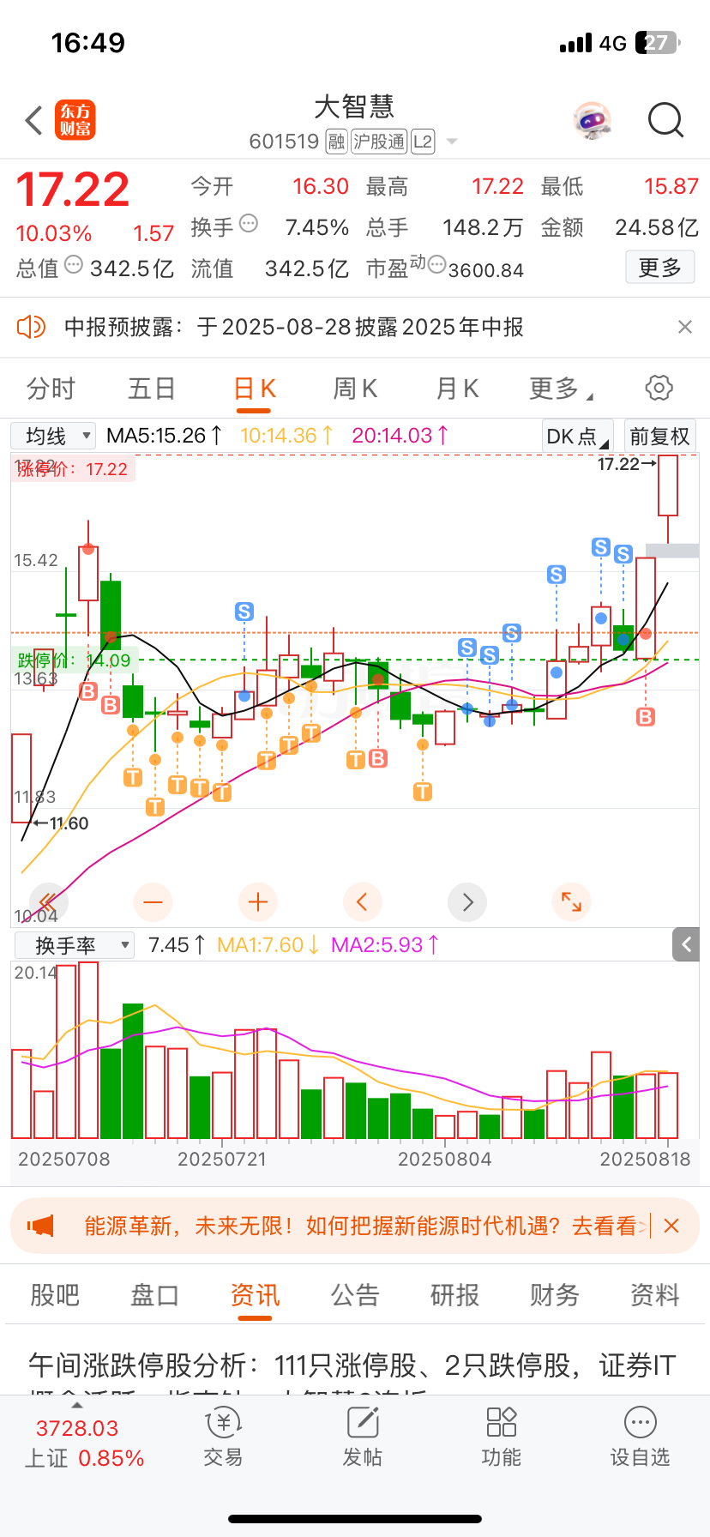Open the 能源革新 promo banner link
710x1537 pixels.
pos(366,1226)
